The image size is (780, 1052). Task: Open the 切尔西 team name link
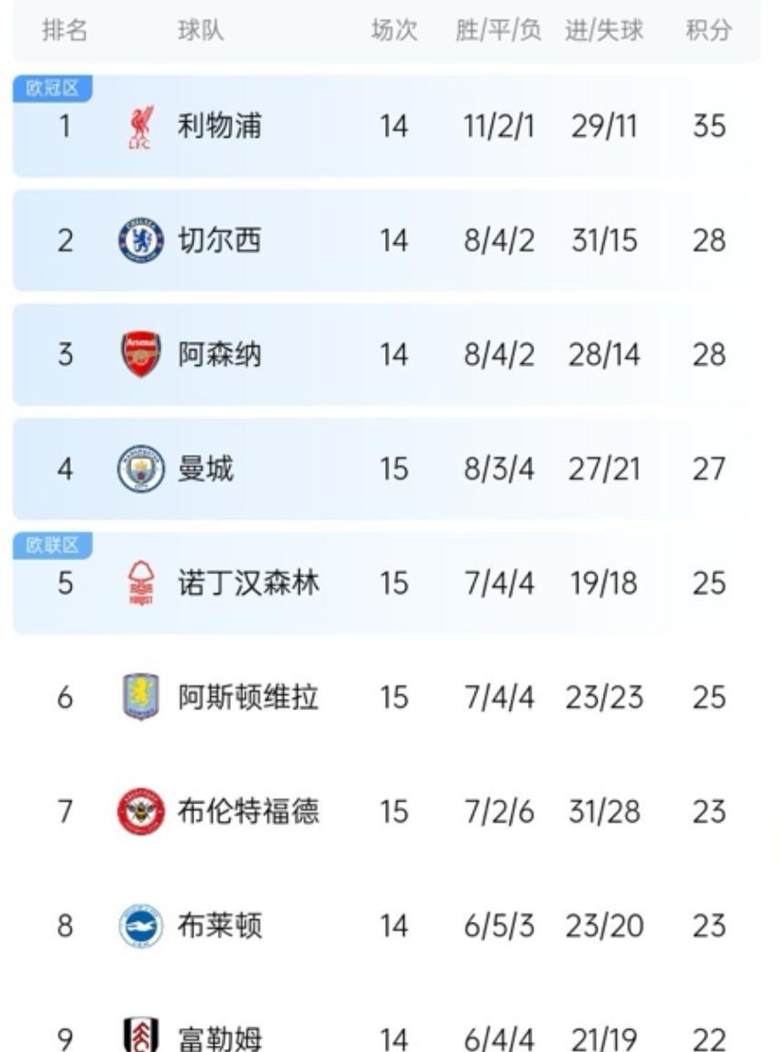(219, 240)
